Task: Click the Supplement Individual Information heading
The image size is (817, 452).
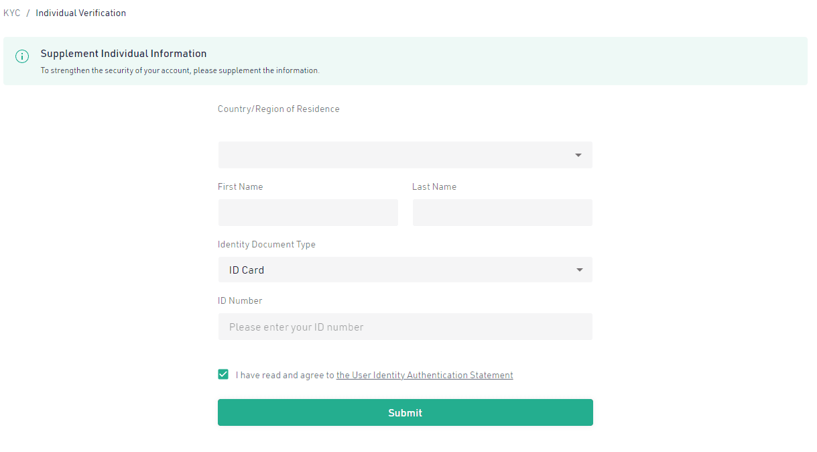Action: (123, 54)
